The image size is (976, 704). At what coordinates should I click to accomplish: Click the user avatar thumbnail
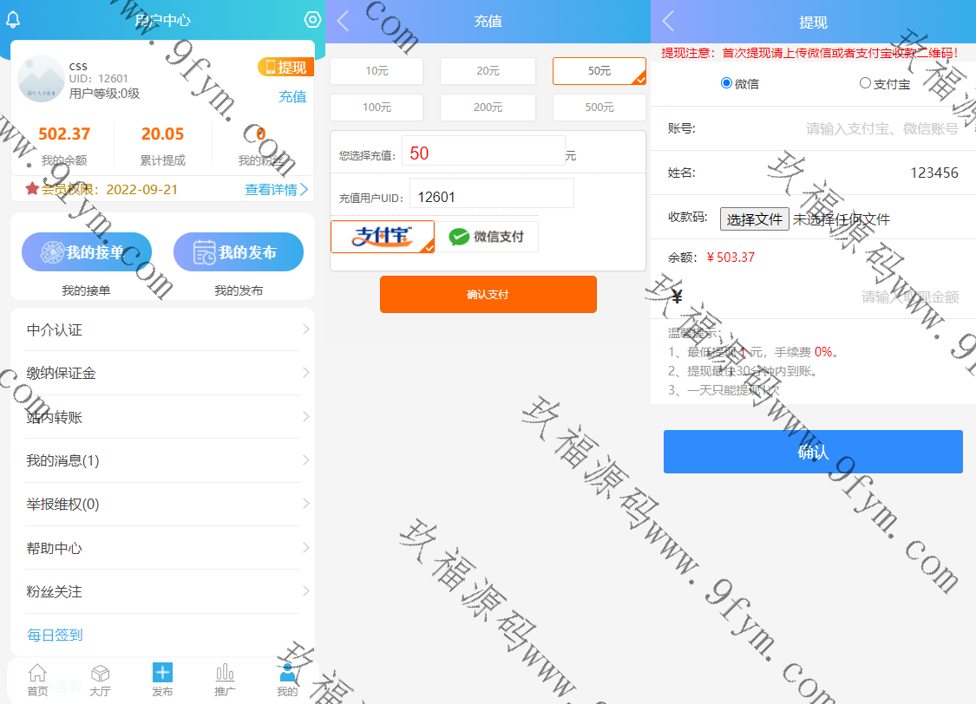[41, 78]
